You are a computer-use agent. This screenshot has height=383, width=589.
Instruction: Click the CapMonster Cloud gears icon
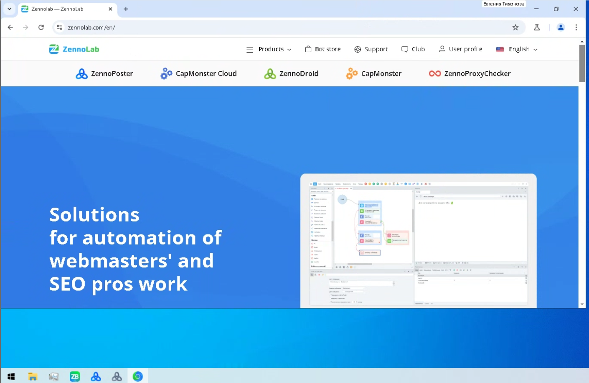click(166, 73)
